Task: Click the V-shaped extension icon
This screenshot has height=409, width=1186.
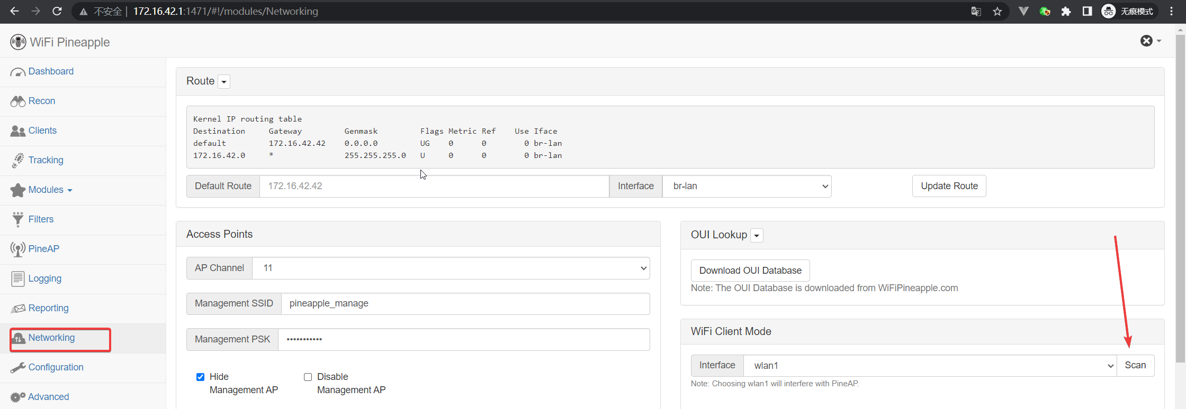Action: (x=1023, y=11)
